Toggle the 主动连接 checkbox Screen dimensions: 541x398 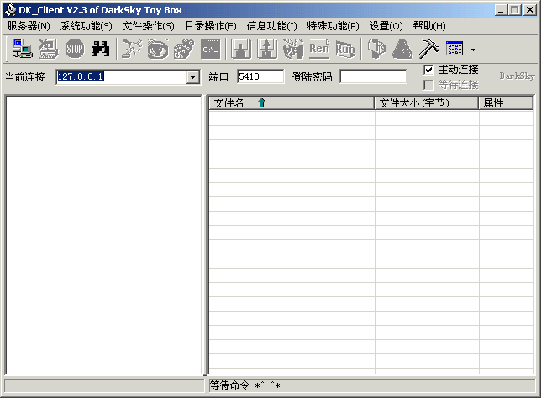(x=429, y=70)
